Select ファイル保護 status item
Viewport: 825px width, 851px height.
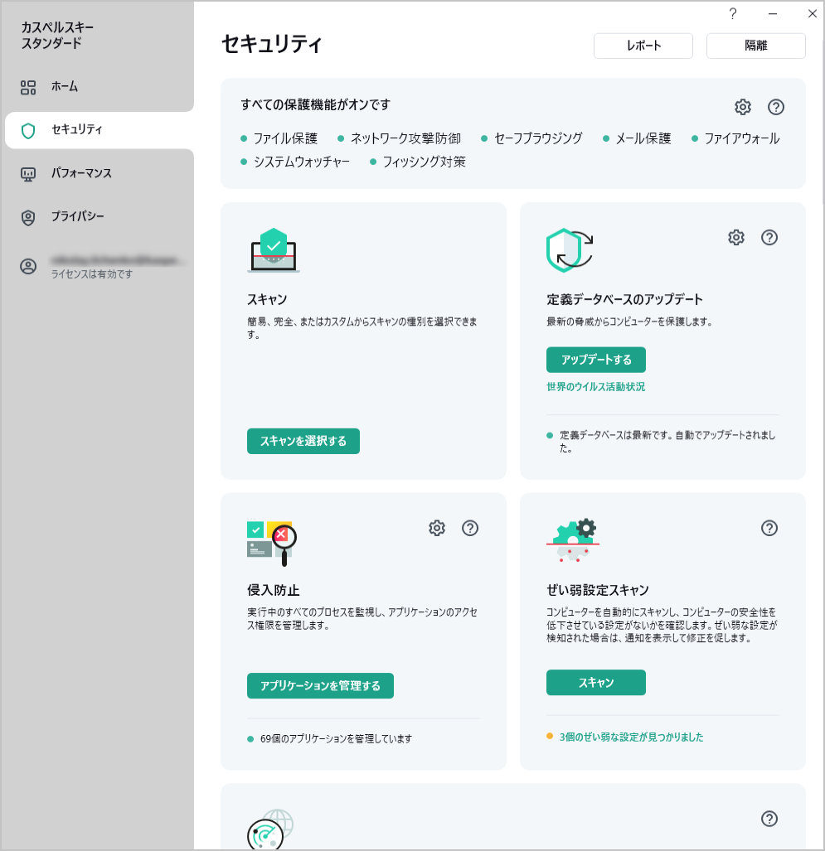click(279, 138)
